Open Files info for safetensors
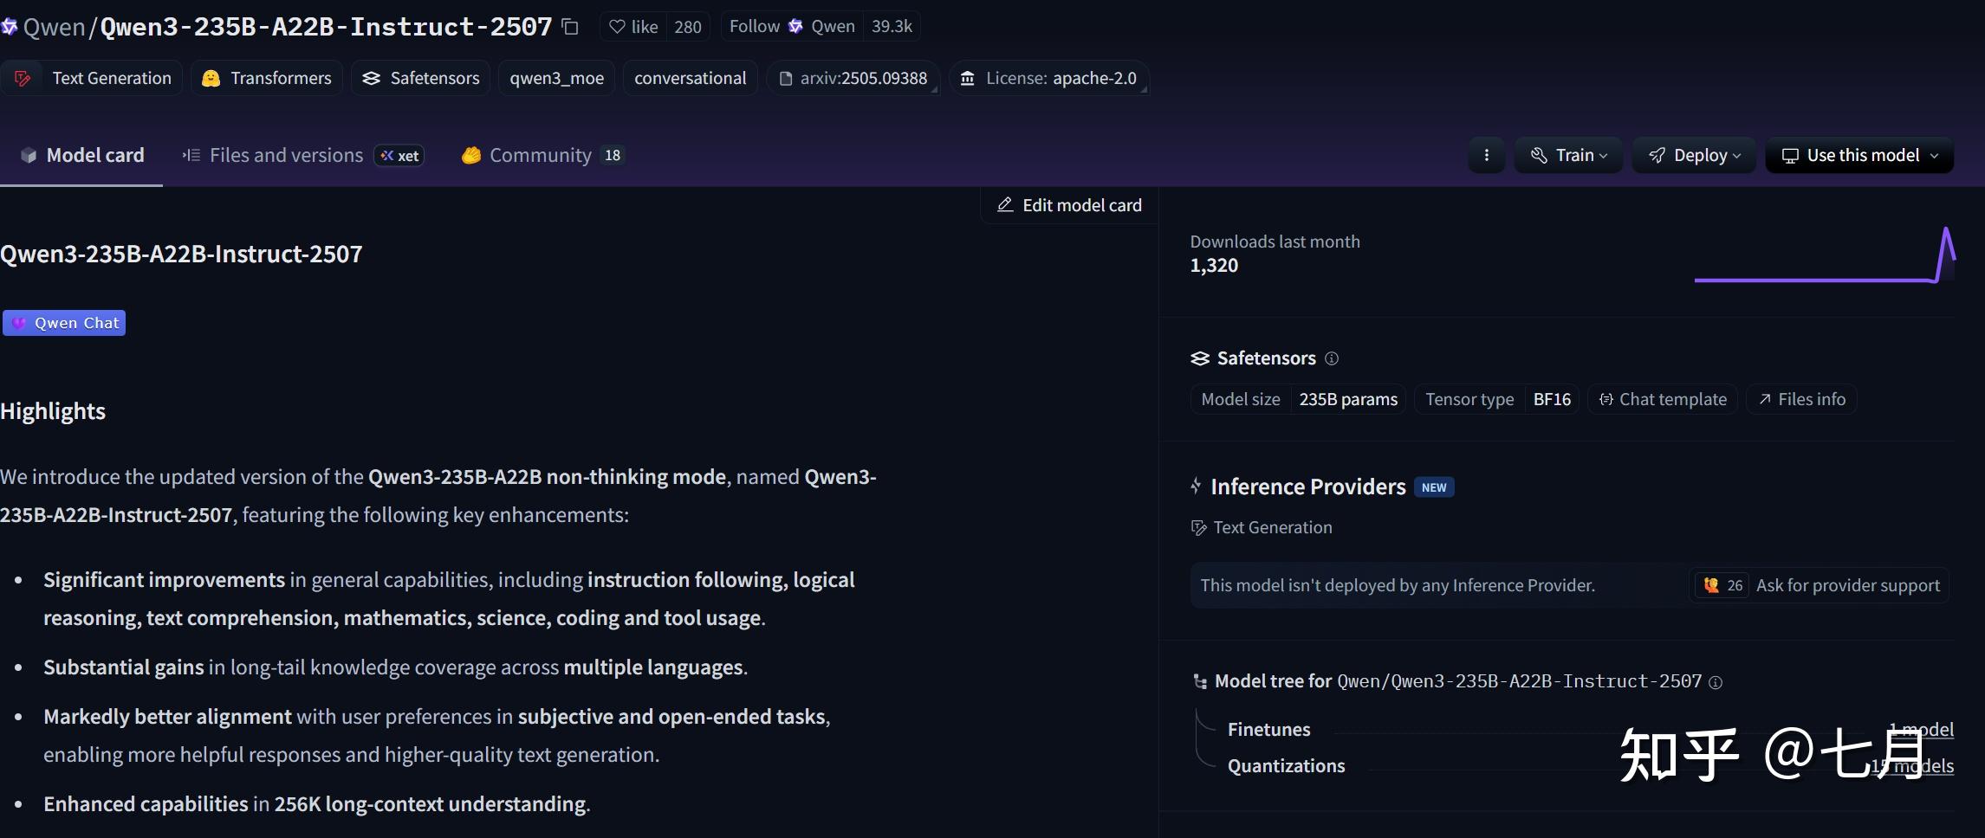Viewport: 1985px width, 838px height. click(x=1801, y=399)
